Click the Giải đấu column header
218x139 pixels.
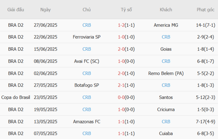tap(16, 10)
